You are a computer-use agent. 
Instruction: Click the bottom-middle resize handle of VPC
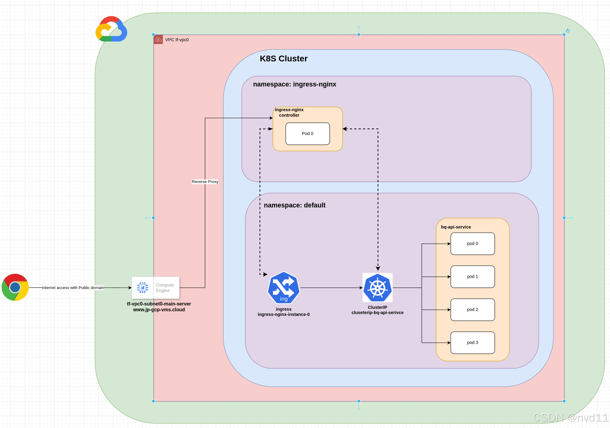pos(359,401)
